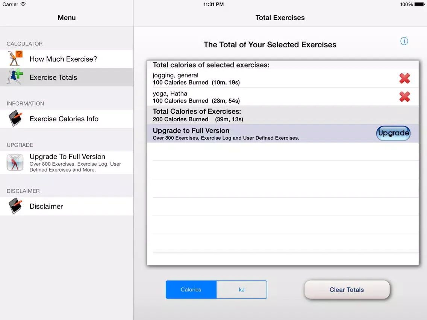427x320 pixels.
Task: Click the Upgrade To Full Version sidebar icon
Action: point(15,162)
